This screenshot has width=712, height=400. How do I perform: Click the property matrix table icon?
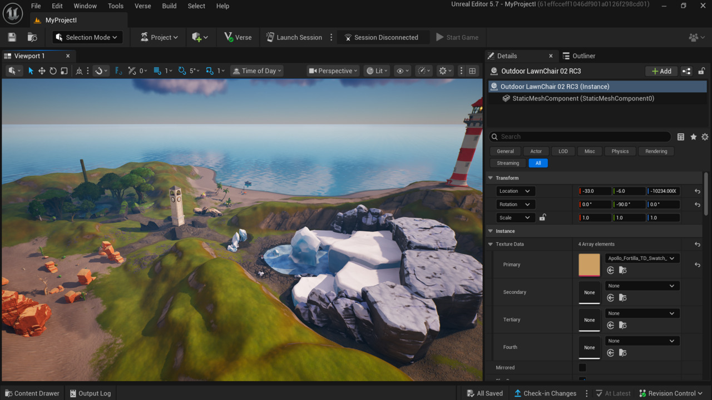[681, 137]
